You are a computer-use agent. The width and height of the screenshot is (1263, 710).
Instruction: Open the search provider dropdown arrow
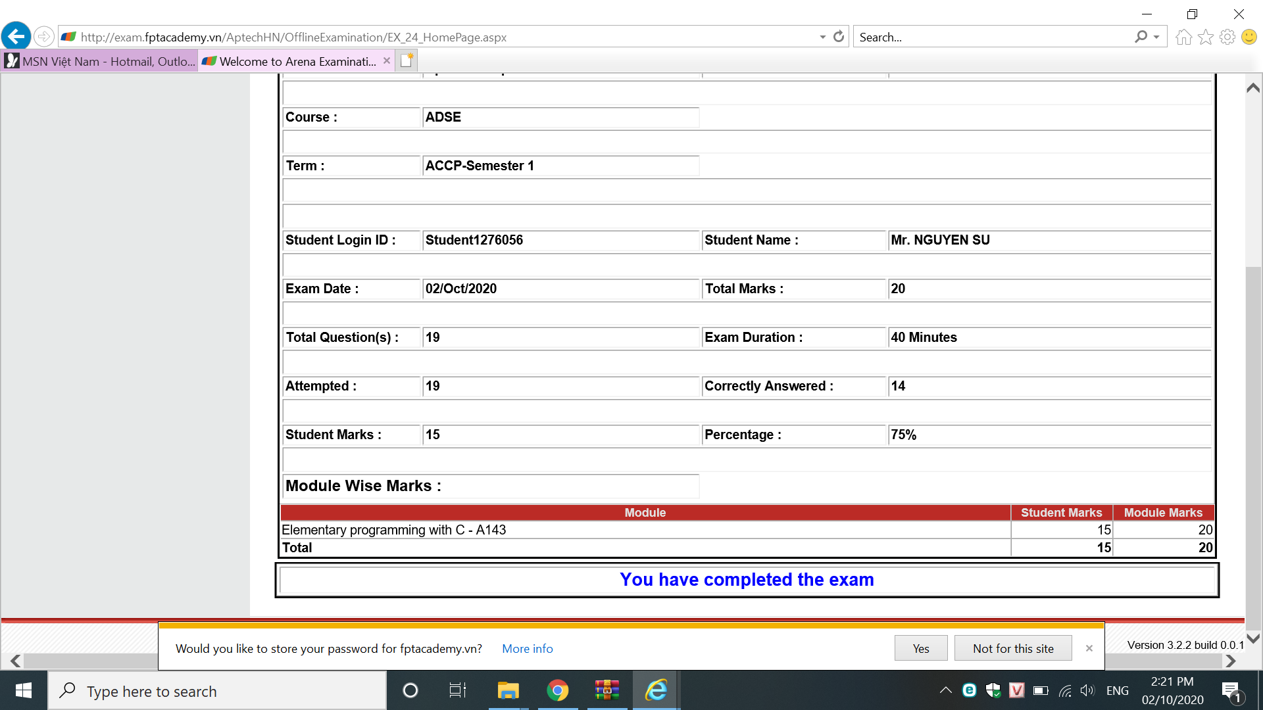[x=1156, y=37]
